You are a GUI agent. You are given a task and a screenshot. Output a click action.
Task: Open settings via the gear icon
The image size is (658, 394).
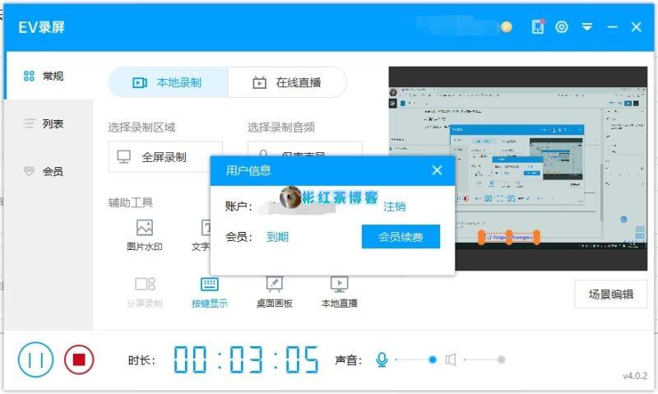point(562,27)
